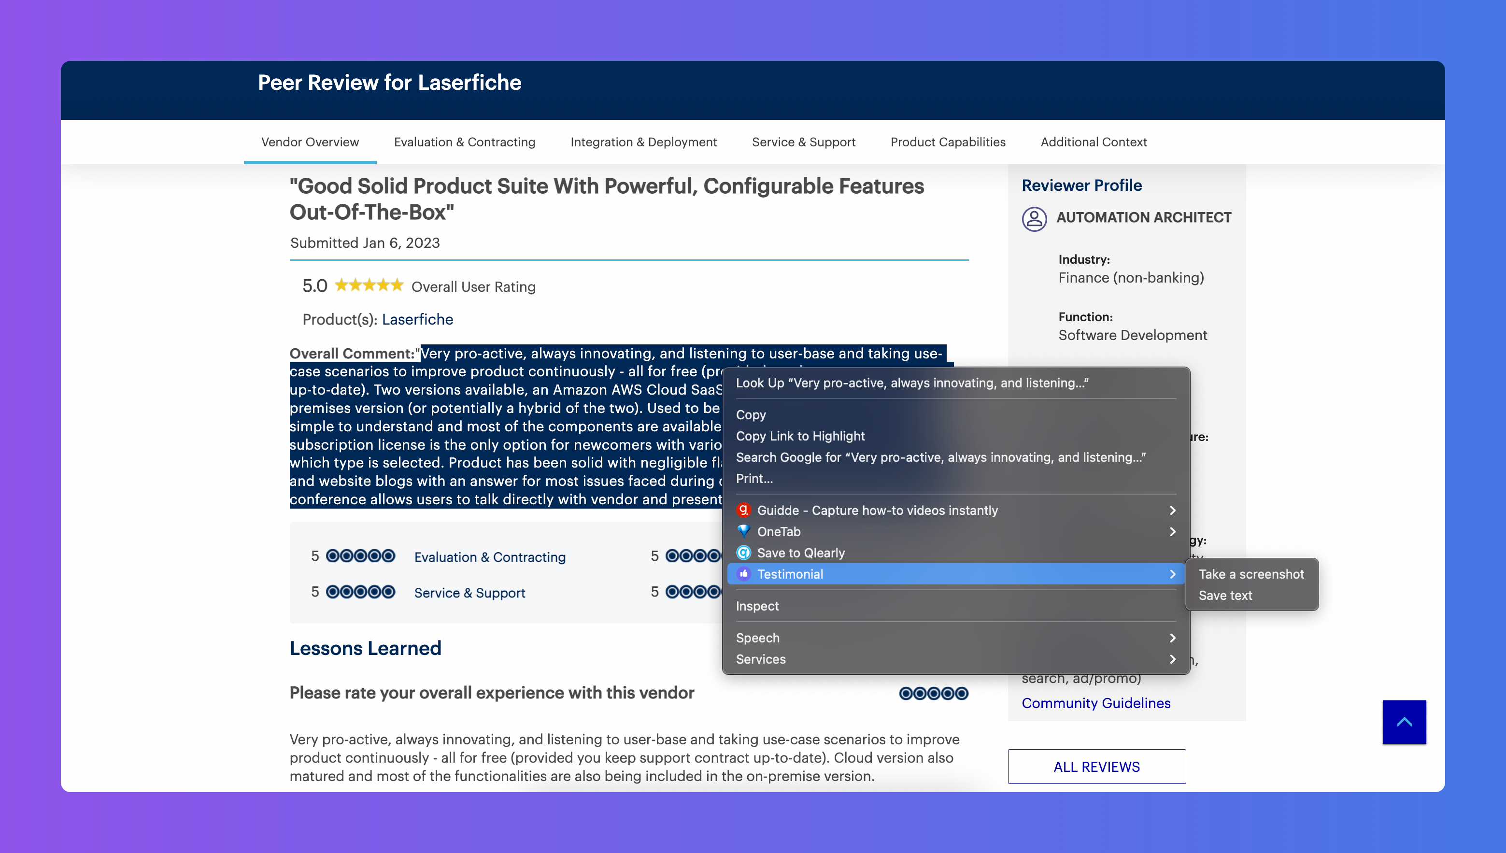Click the gold star overall rating
This screenshot has width=1506, height=853.
tap(369, 285)
